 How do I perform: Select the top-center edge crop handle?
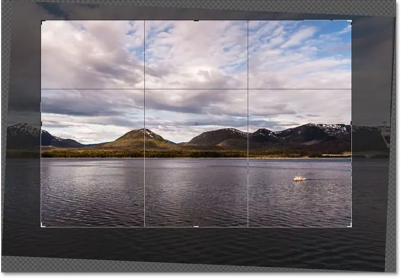pyautogui.click(x=196, y=21)
